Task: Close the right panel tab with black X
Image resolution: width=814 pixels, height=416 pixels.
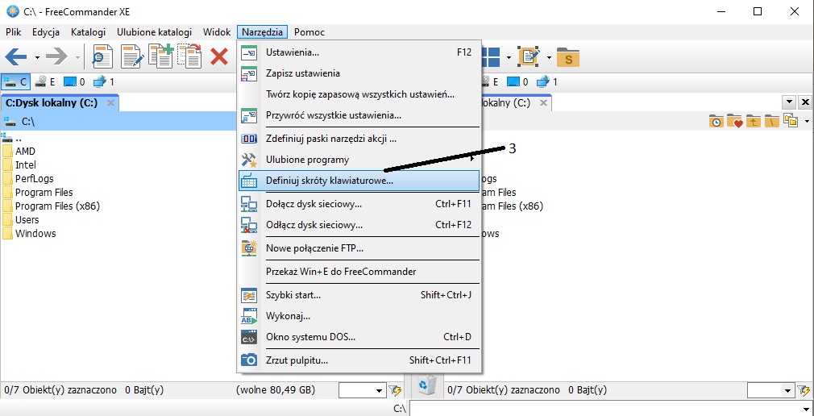Action: [805, 102]
